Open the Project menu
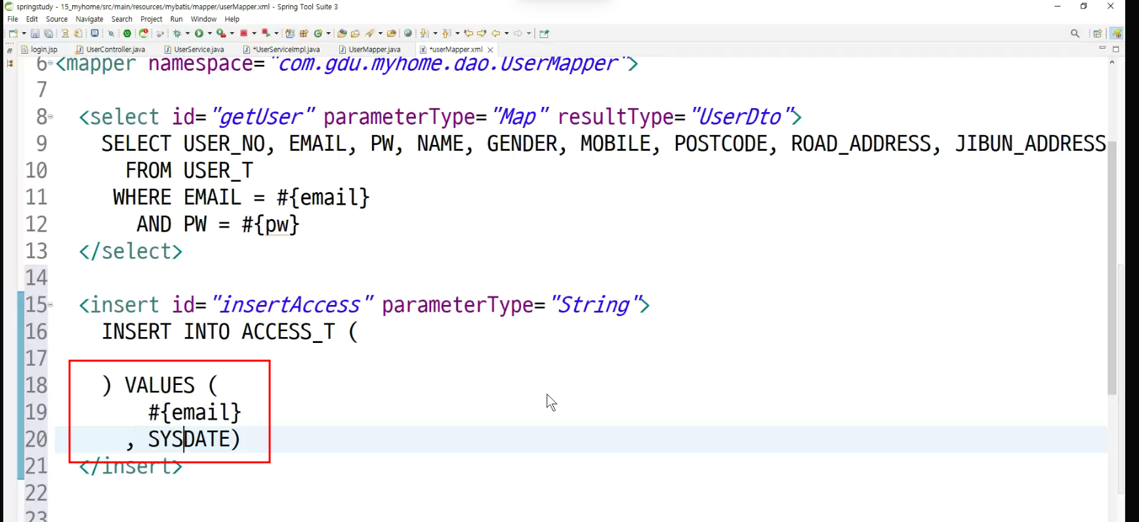Screen dimensions: 1139x522 coord(151,19)
